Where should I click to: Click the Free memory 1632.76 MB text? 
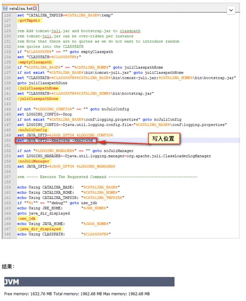click(27, 294)
